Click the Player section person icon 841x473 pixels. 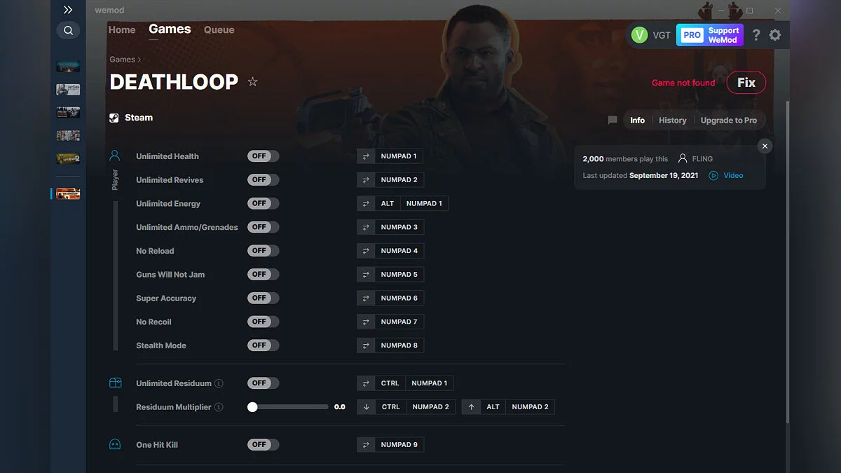tap(115, 154)
